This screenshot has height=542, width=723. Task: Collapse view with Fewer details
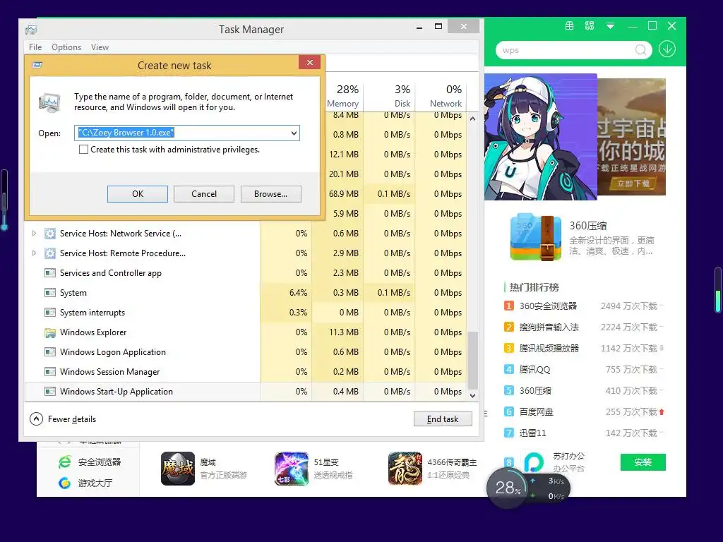(63, 419)
